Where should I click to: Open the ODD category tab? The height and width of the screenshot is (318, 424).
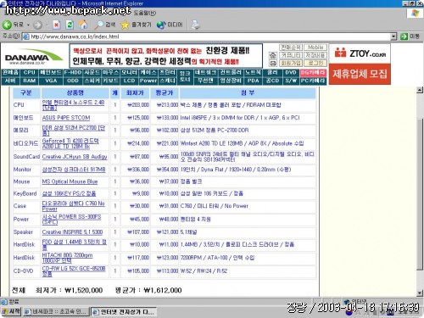(73, 81)
